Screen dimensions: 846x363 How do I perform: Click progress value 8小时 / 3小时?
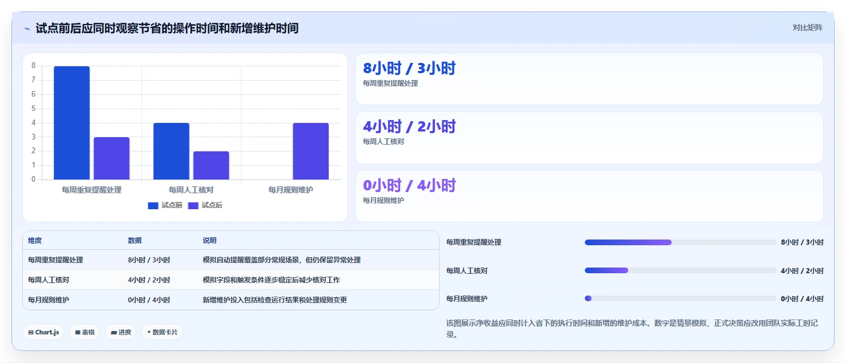tap(802, 242)
